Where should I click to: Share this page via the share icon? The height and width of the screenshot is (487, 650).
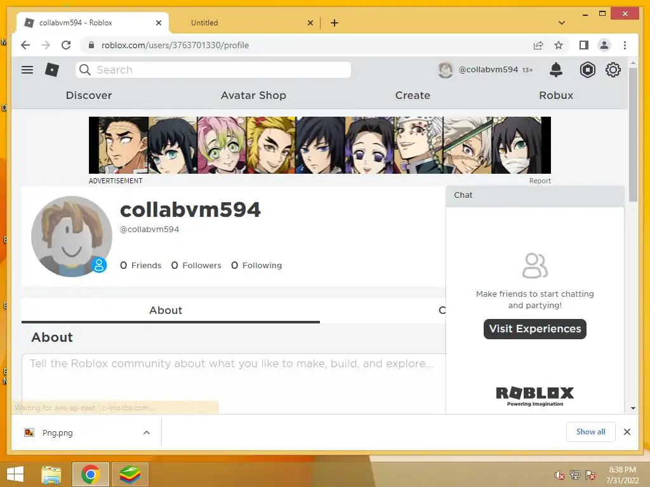[x=538, y=45]
